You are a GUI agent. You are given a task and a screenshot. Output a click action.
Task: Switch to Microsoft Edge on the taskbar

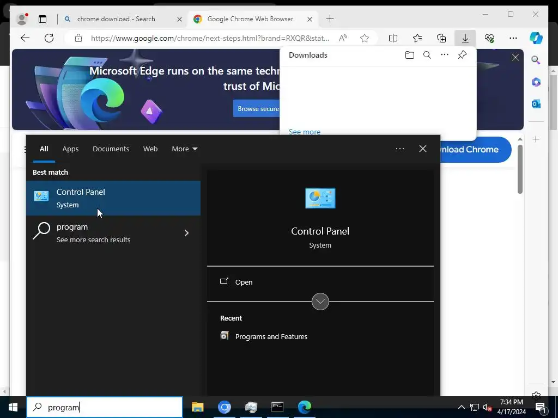[304, 407]
